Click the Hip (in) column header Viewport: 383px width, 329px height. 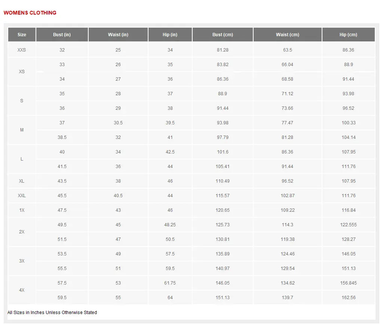click(170, 35)
